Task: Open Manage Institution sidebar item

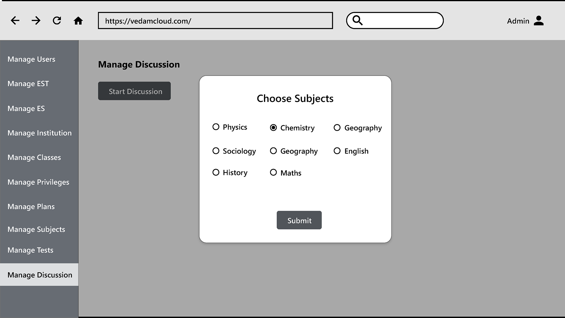Action: [39, 133]
